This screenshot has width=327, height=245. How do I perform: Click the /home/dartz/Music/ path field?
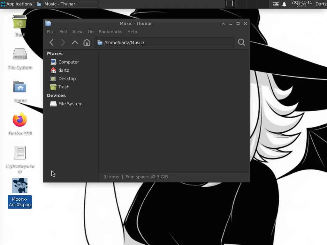pyautogui.click(x=164, y=42)
